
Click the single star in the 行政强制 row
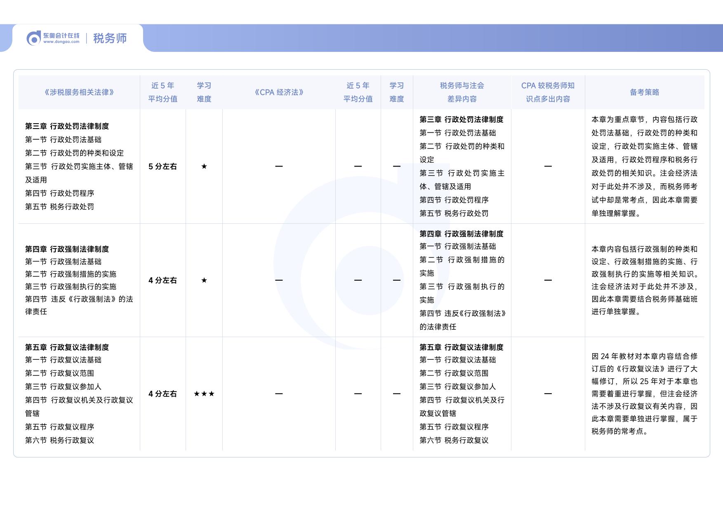point(204,280)
